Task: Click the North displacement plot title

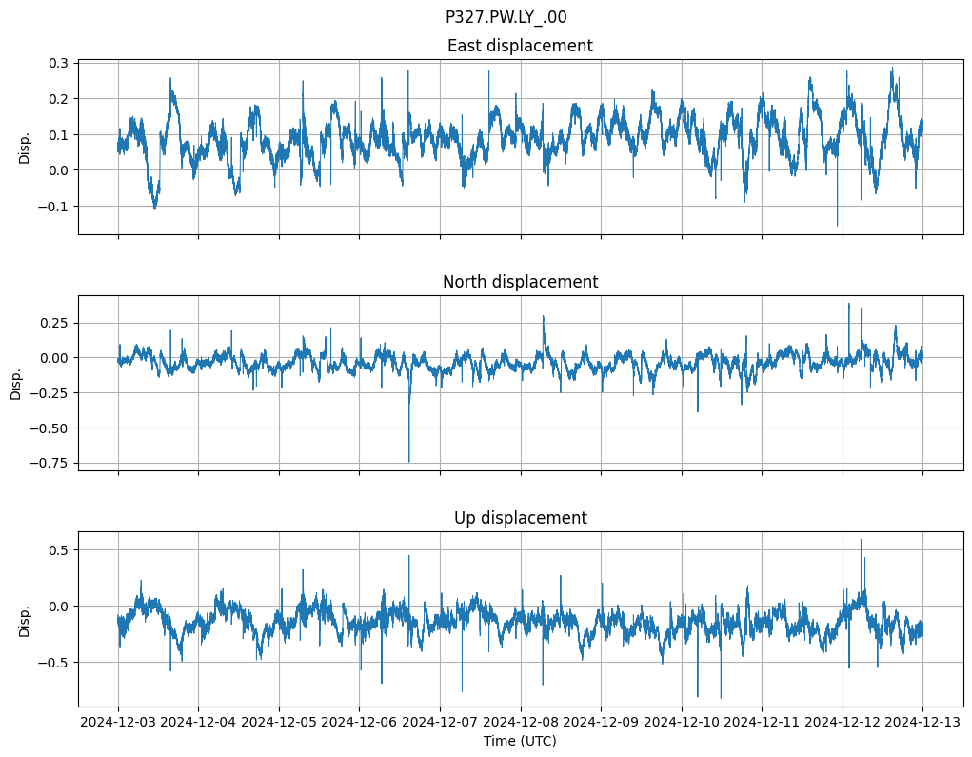Action: (x=520, y=282)
